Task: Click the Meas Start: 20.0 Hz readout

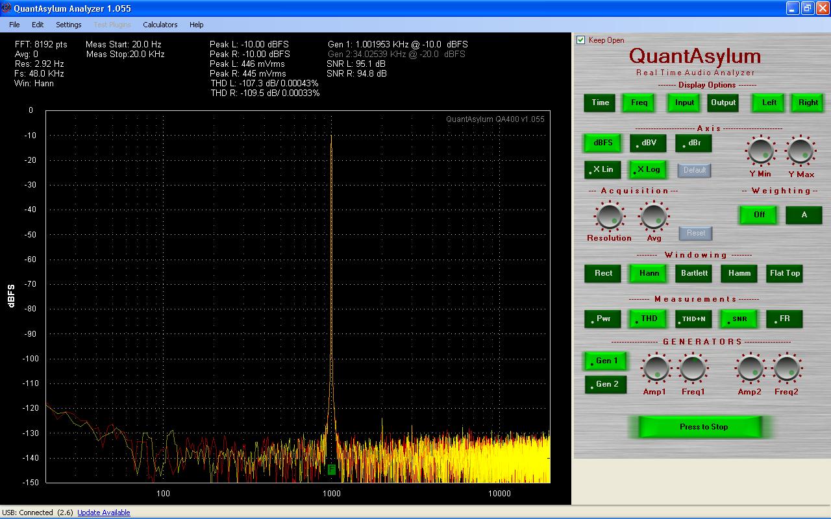Action: point(123,44)
